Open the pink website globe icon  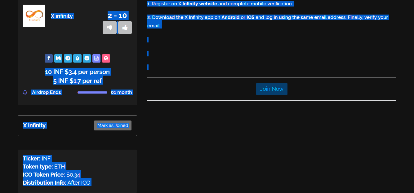pyautogui.click(x=106, y=58)
